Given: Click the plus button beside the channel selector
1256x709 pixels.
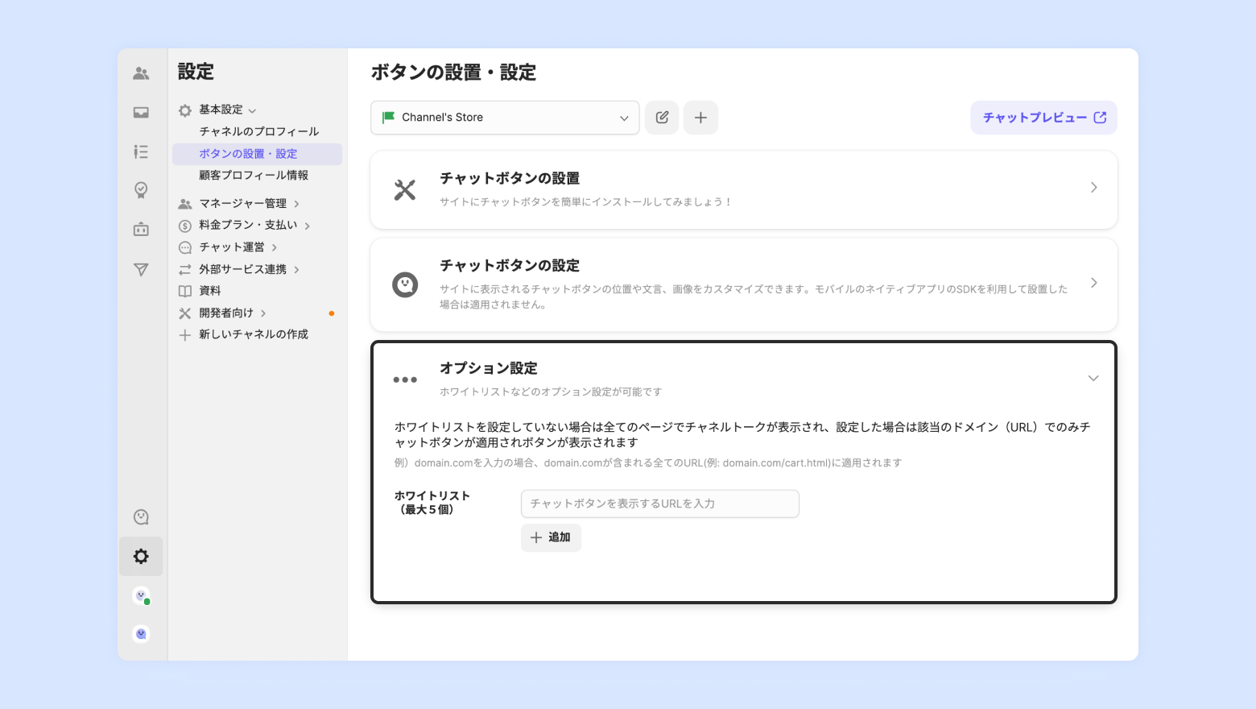Looking at the screenshot, I should click(700, 118).
